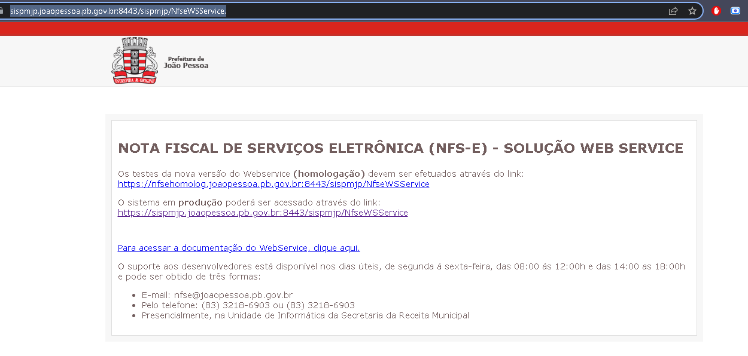Click the highlighted URL in the address bar
748x356 pixels.
tap(118, 11)
